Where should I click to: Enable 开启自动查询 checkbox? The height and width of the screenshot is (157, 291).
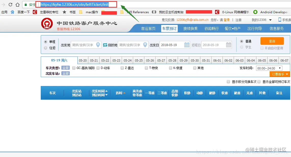pos(262,48)
